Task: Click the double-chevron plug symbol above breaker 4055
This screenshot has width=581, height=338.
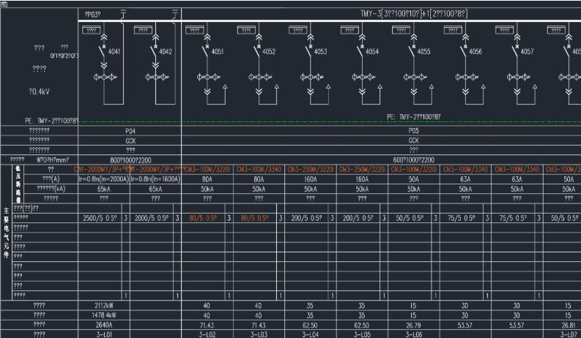Action: [x=414, y=37]
